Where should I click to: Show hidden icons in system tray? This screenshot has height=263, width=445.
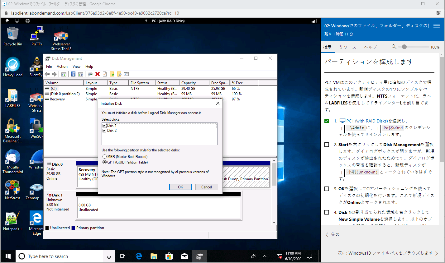(265, 256)
